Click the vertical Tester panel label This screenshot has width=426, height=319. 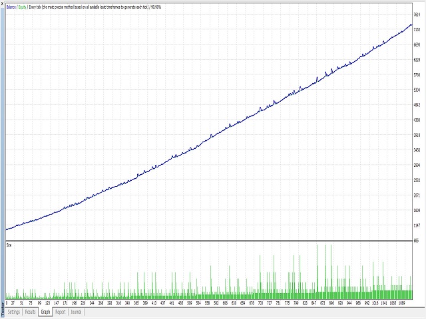click(x=3, y=309)
